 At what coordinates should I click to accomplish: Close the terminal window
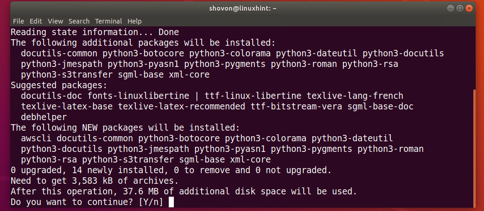469,8
